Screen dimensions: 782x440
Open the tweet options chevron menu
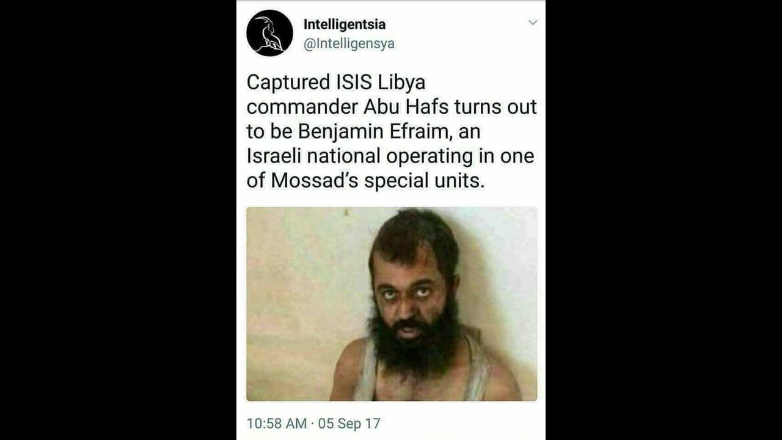pyautogui.click(x=533, y=23)
